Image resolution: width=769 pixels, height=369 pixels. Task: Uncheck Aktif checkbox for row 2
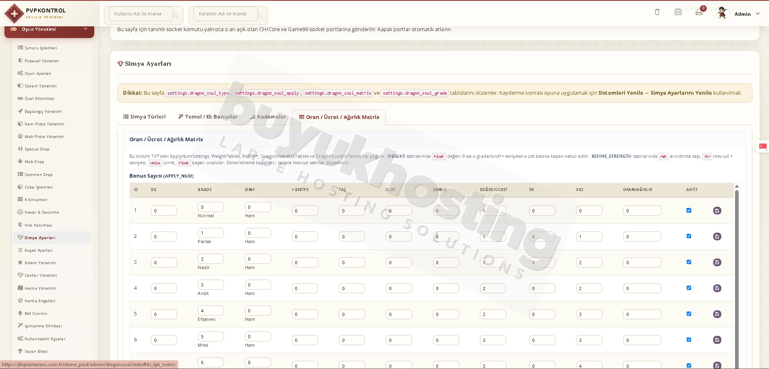(x=689, y=236)
